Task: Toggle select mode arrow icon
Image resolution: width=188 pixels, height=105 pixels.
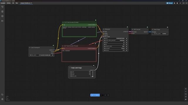Action: click(x=186, y=97)
